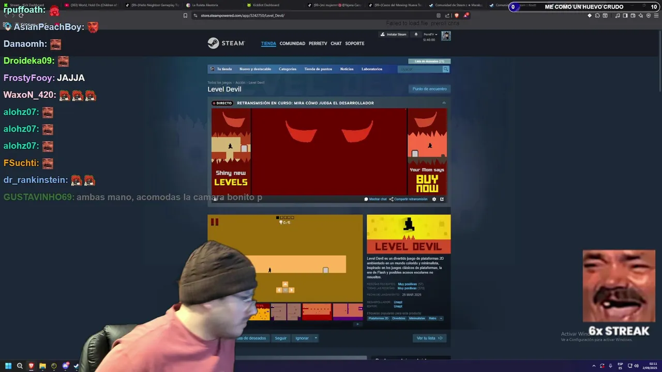Open Nuevo y destacable store menu
The height and width of the screenshot is (372, 662).
pos(255,69)
